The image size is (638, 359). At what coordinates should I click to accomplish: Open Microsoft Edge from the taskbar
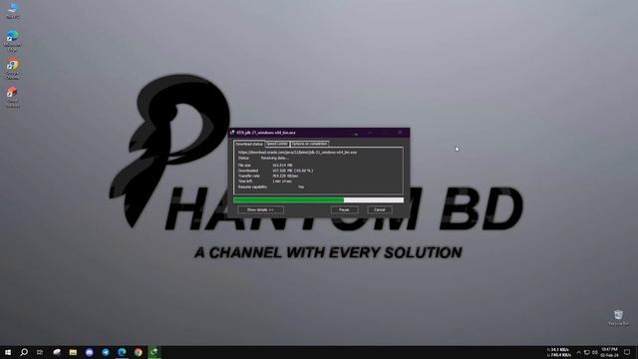point(122,352)
